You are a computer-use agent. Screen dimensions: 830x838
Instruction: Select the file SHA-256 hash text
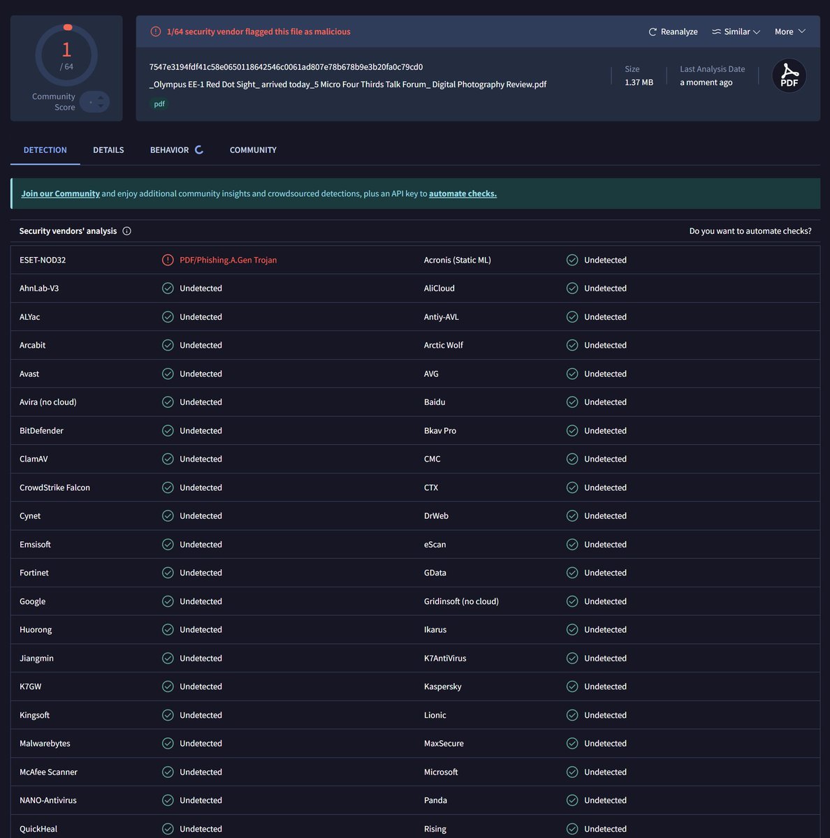click(x=286, y=67)
